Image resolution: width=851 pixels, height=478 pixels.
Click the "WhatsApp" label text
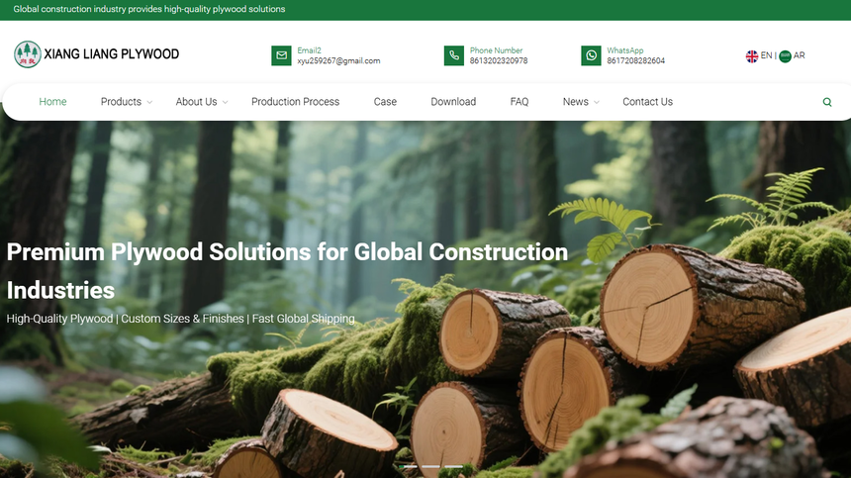point(624,50)
